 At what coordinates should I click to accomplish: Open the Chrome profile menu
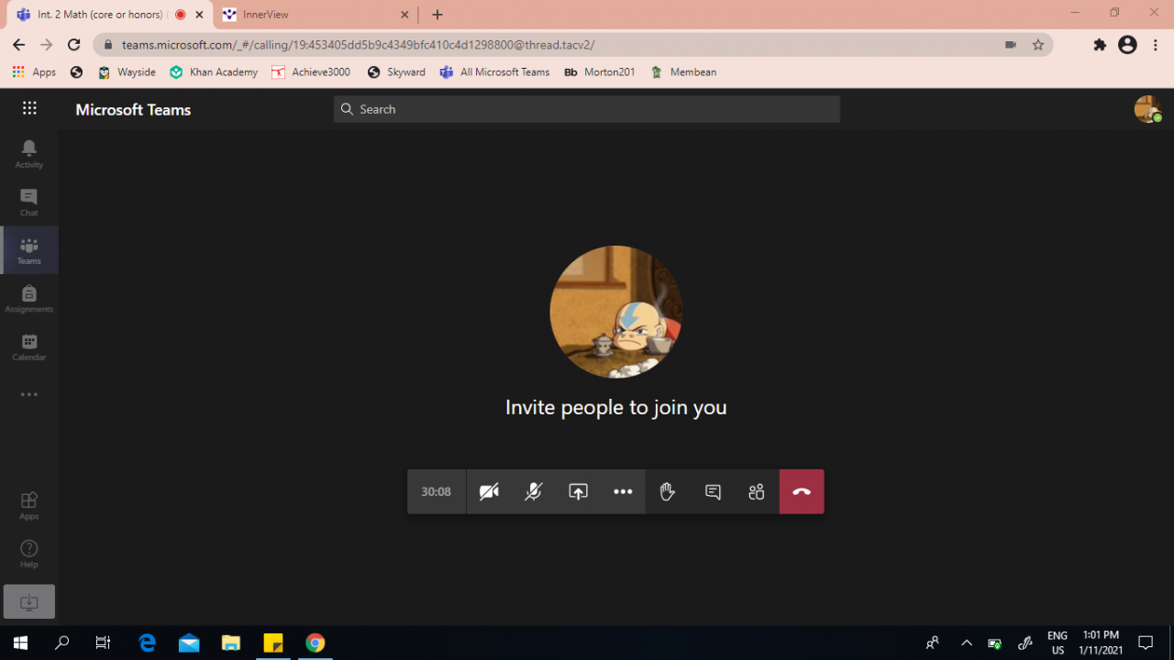click(x=1127, y=45)
